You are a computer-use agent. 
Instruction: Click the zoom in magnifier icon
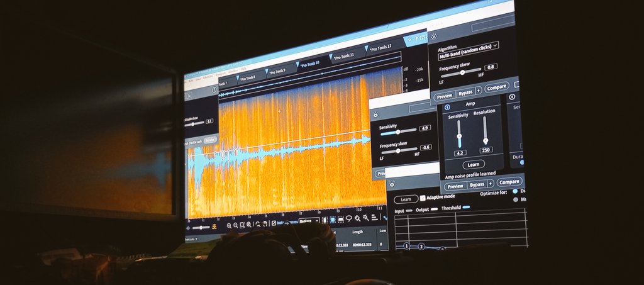[229, 225]
